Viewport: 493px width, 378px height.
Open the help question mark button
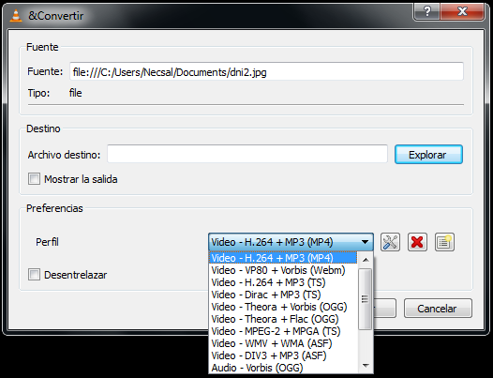pos(427,11)
